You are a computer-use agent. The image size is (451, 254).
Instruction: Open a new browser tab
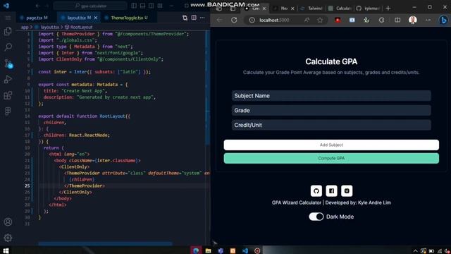(x=388, y=8)
